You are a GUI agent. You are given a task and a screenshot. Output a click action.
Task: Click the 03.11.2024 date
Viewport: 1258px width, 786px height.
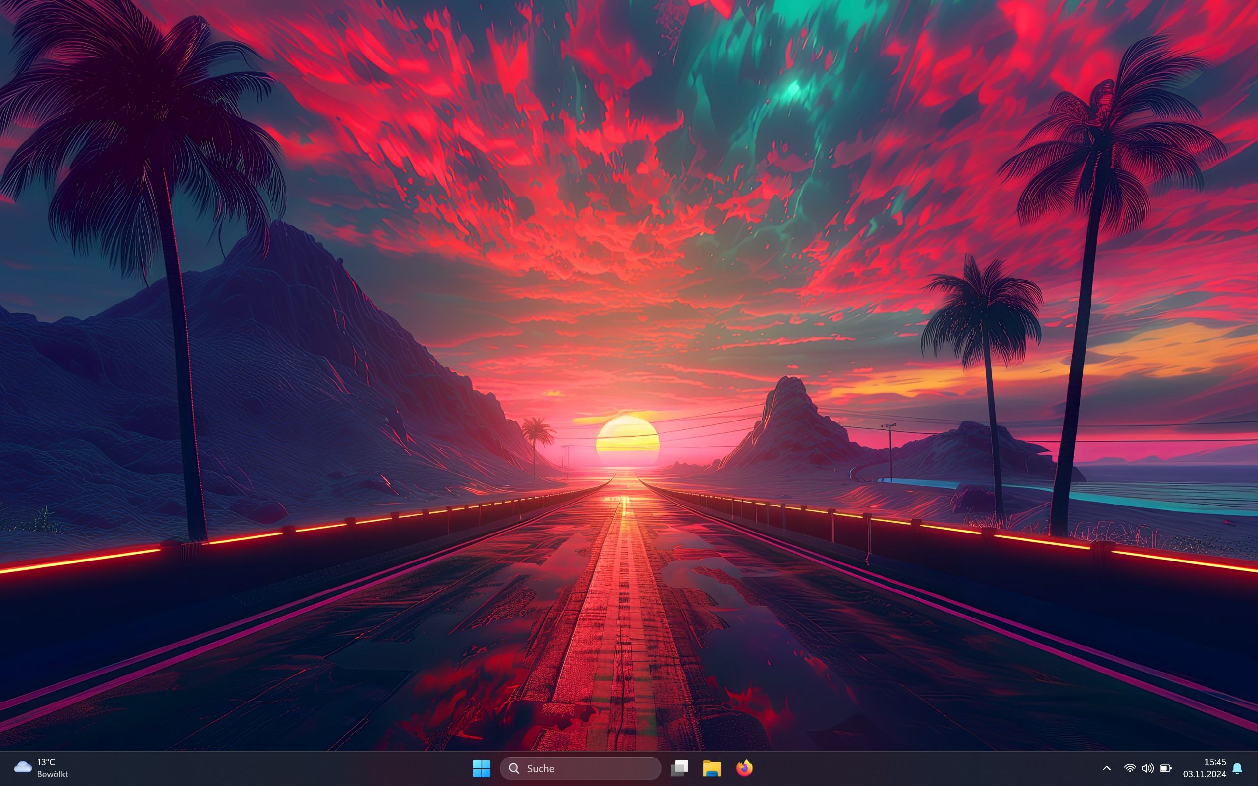click(x=1204, y=774)
